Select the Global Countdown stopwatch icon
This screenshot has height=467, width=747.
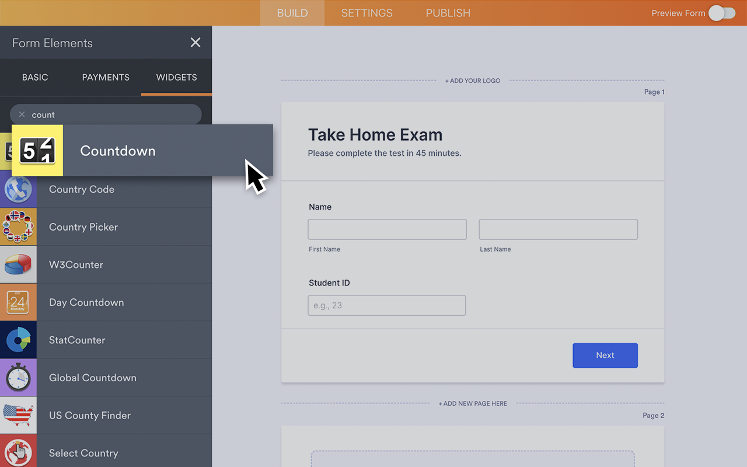click(18, 377)
